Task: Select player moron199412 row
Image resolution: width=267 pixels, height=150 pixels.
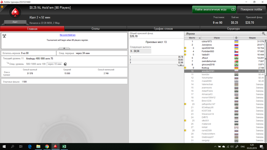Action: [224, 97]
